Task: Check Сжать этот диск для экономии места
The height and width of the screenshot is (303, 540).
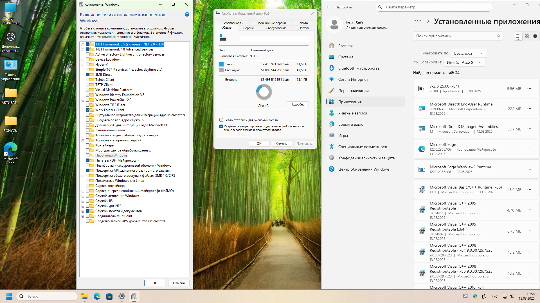Action: [221, 120]
